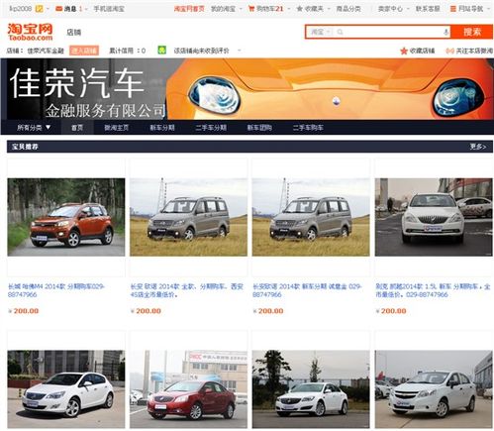Click the favorites star (收藏夹)
The height and width of the screenshot is (431, 494).
point(300,9)
